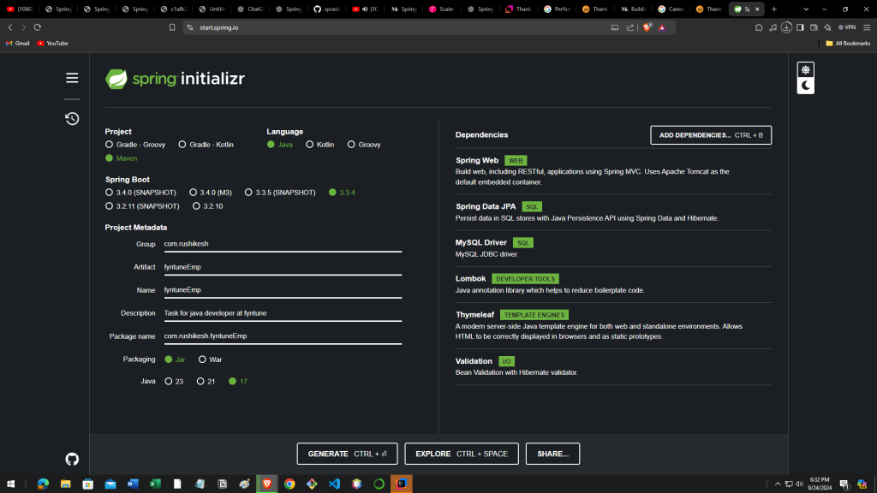Select Kotlin as the language
877x493 pixels.
coord(320,144)
